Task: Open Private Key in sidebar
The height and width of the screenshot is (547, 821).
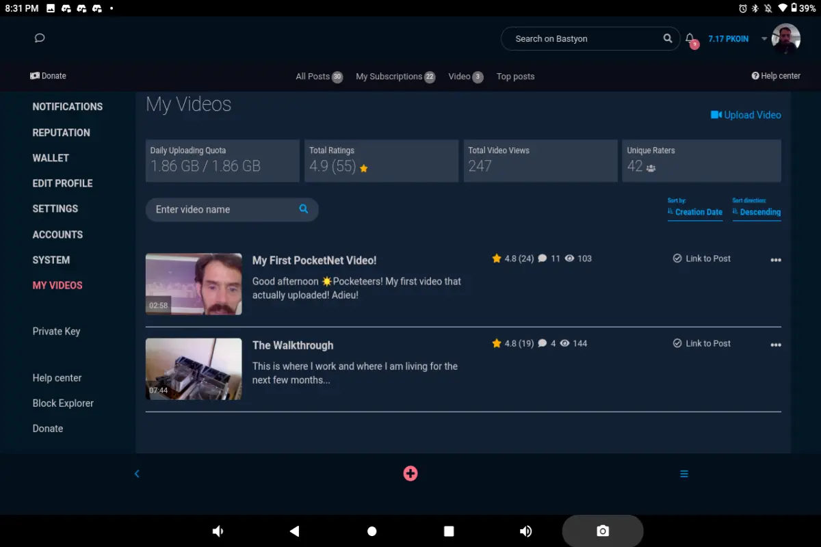Action: pyautogui.click(x=56, y=332)
